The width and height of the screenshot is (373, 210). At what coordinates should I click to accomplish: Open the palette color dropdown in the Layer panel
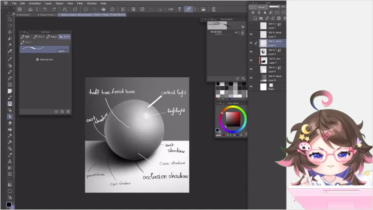[x=253, y=7]
